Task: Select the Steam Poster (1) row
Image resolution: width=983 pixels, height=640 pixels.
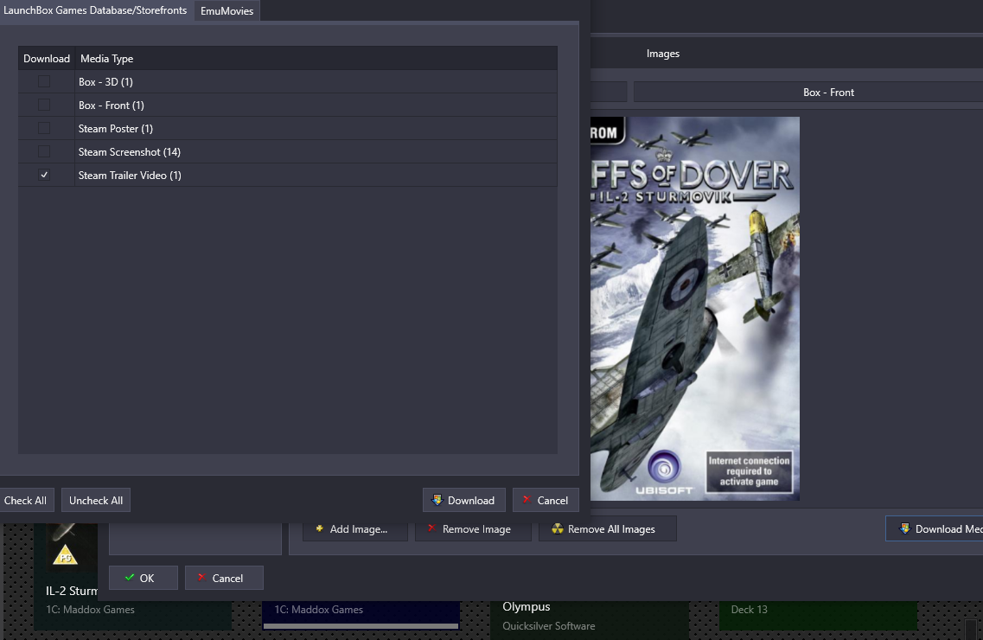Action: (288, 128)
